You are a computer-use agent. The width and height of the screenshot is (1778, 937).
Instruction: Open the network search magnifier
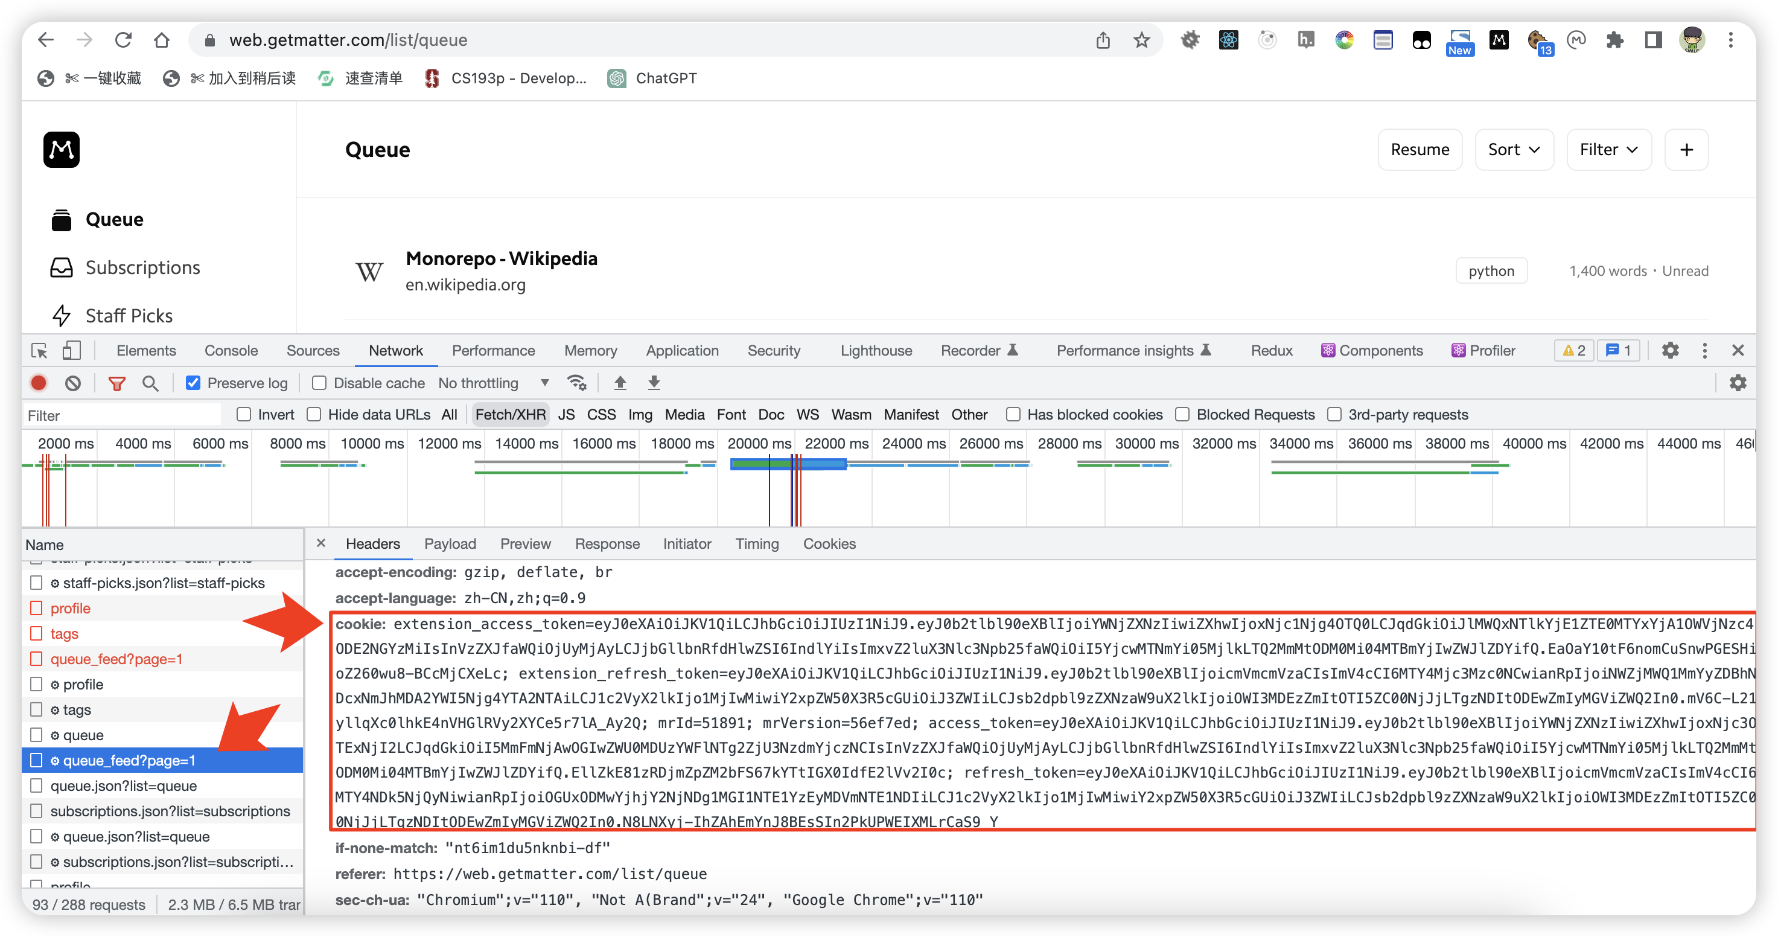150,383
